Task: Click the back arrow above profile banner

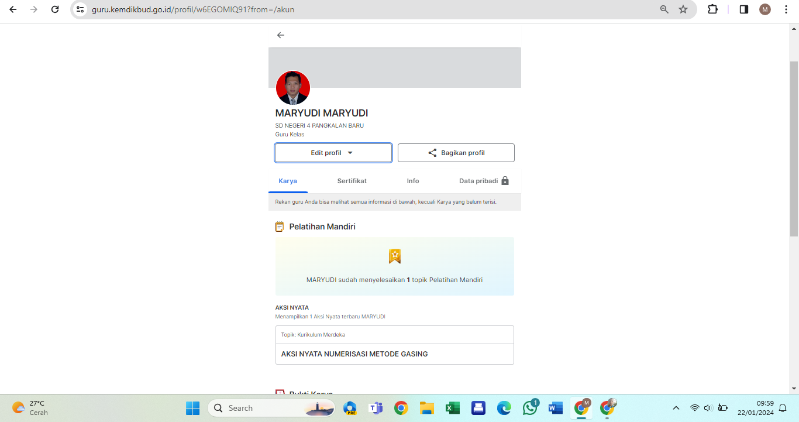Action: click(281, 35)
